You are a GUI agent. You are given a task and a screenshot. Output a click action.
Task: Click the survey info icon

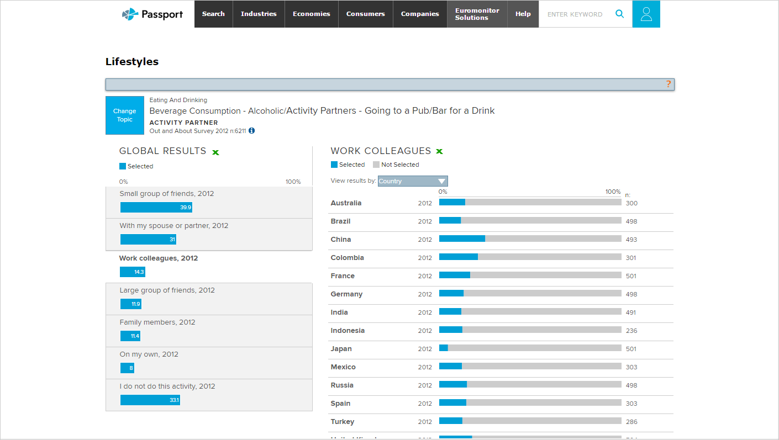tap(252, 131)
